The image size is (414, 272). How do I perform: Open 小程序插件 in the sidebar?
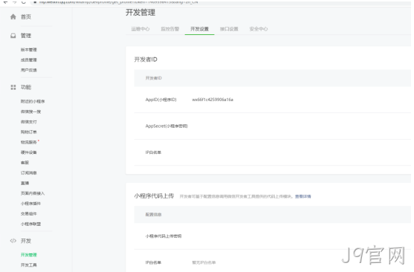click(x=30, y=204)
